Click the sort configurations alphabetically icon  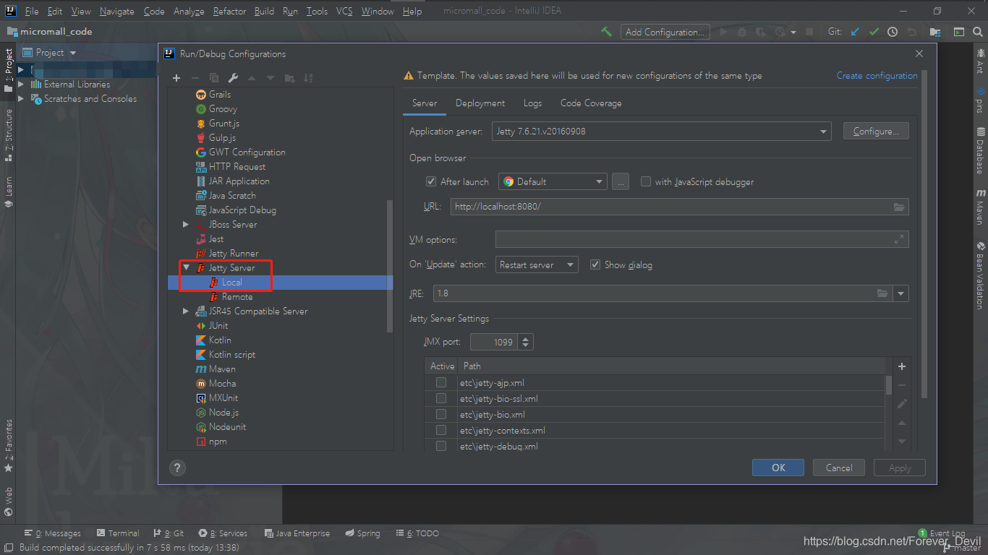[308, 78]
